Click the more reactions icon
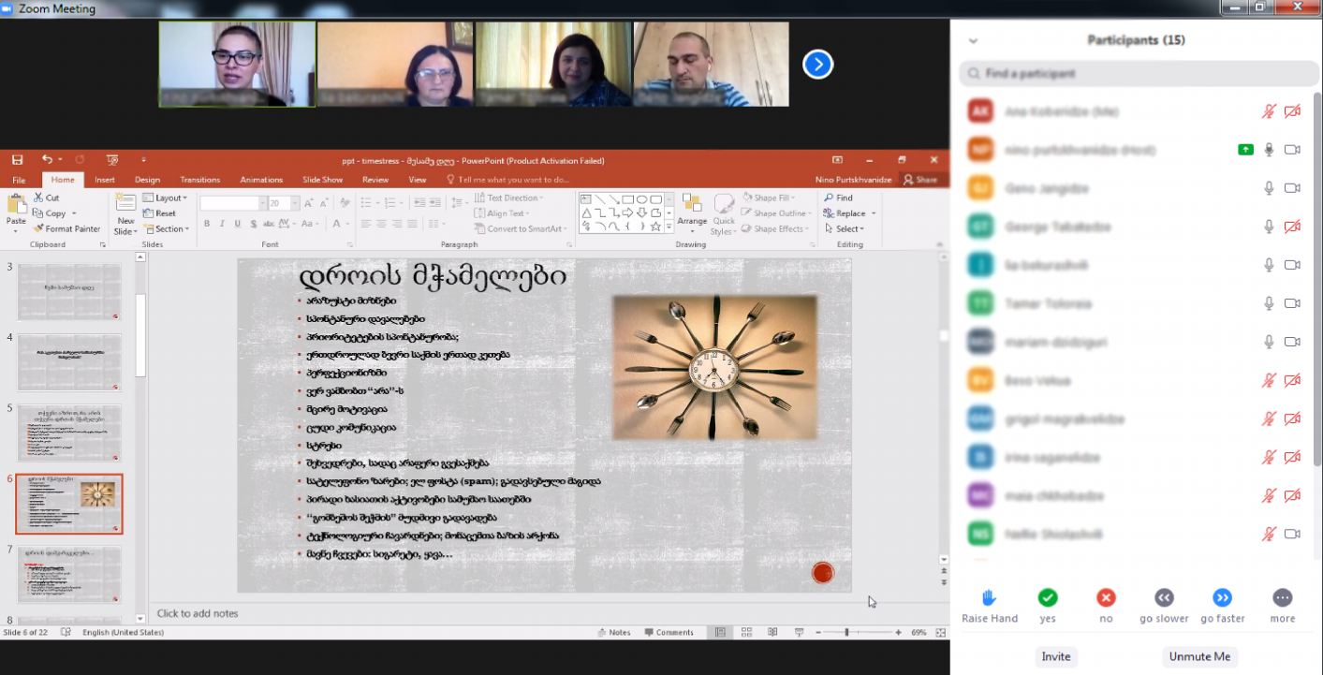This screenshot has width=1323, height=675. pos(1283,597)
